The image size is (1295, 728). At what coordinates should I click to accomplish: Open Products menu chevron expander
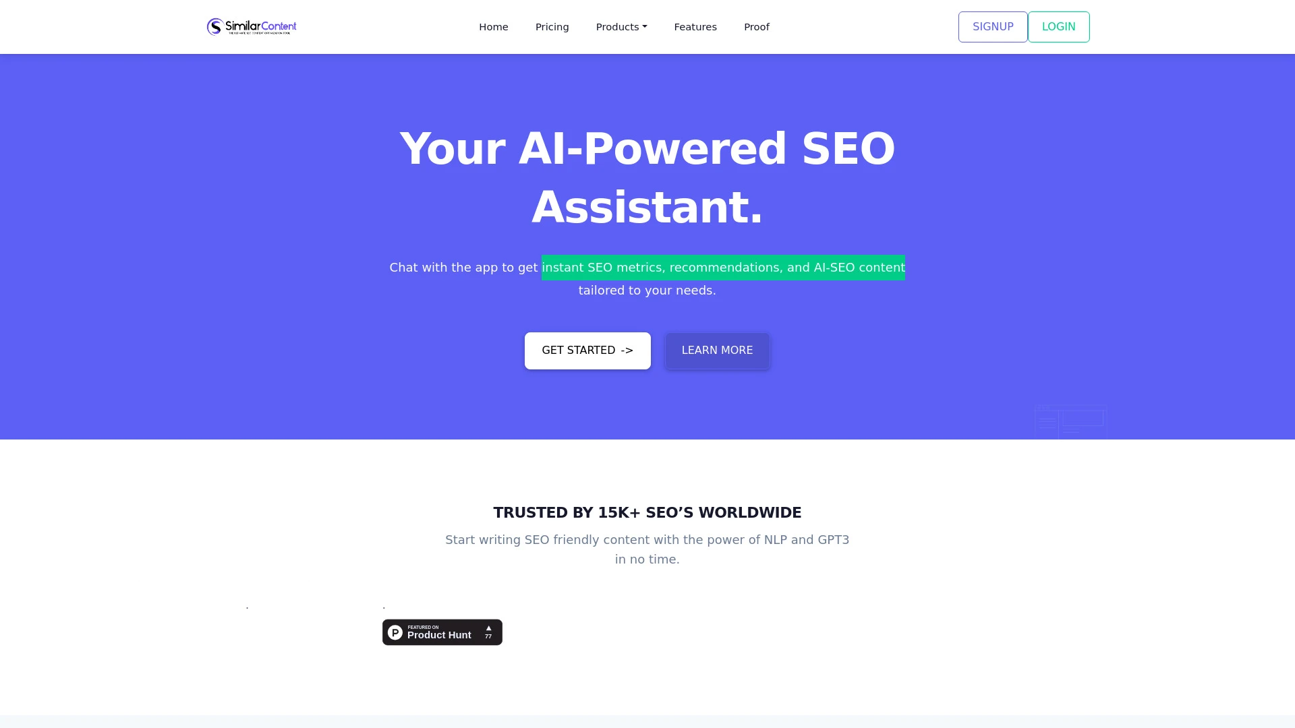644,28
